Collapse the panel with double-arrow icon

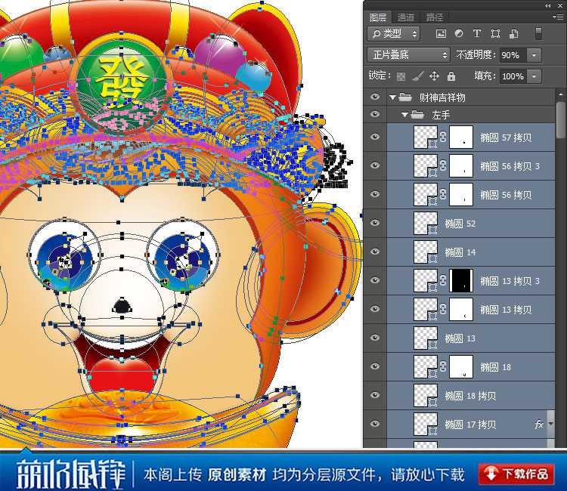point(548,5)
